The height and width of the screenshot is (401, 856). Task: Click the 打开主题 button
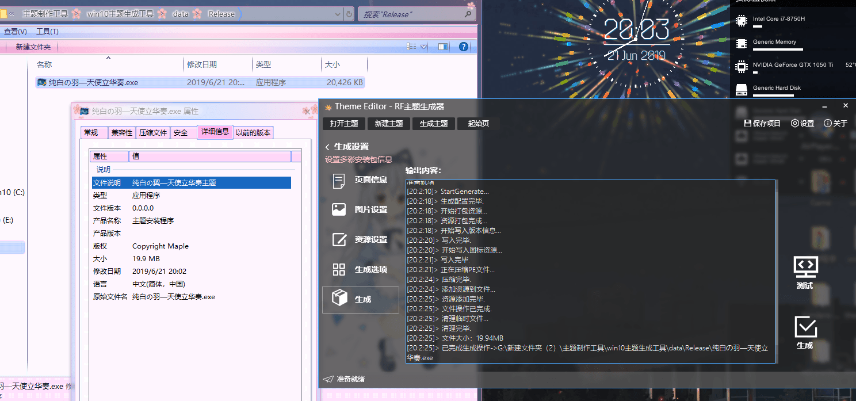(344, 123)
